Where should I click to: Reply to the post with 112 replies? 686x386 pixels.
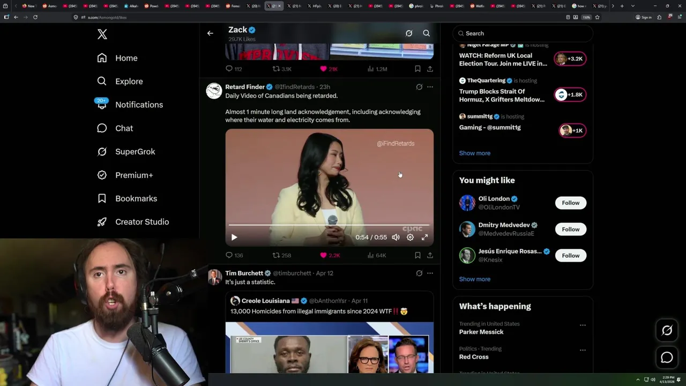tap(234, 69)
